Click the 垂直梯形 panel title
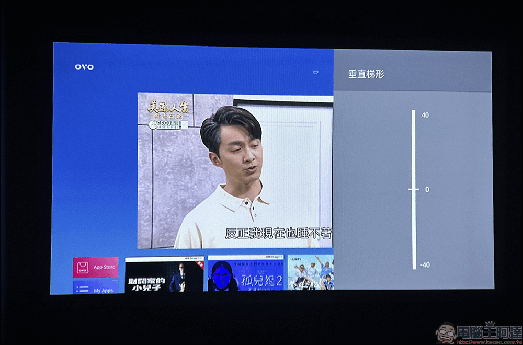523x345 pixels. (366, 74)
